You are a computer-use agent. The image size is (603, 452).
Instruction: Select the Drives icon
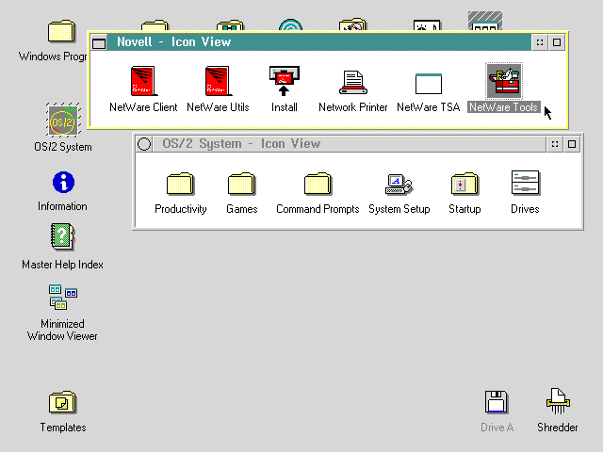(525, 183)
